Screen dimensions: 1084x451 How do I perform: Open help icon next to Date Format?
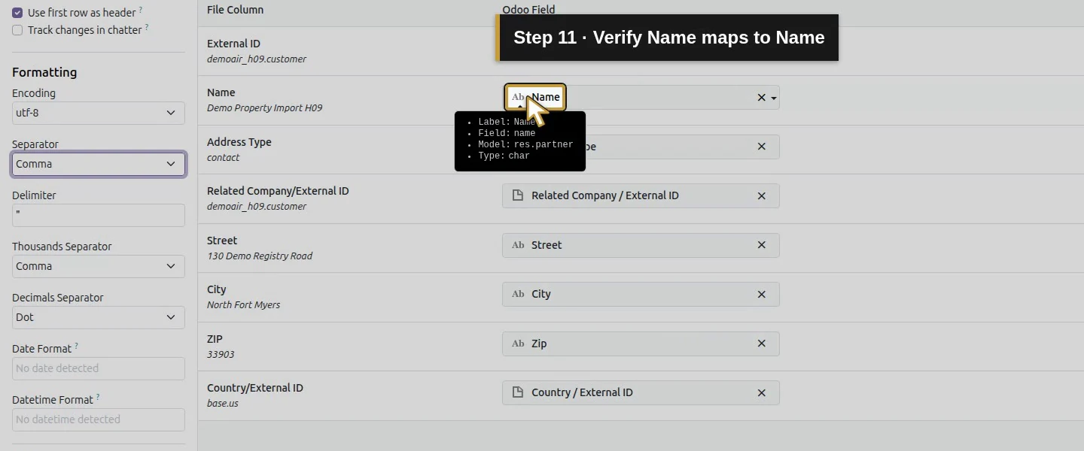77,347
